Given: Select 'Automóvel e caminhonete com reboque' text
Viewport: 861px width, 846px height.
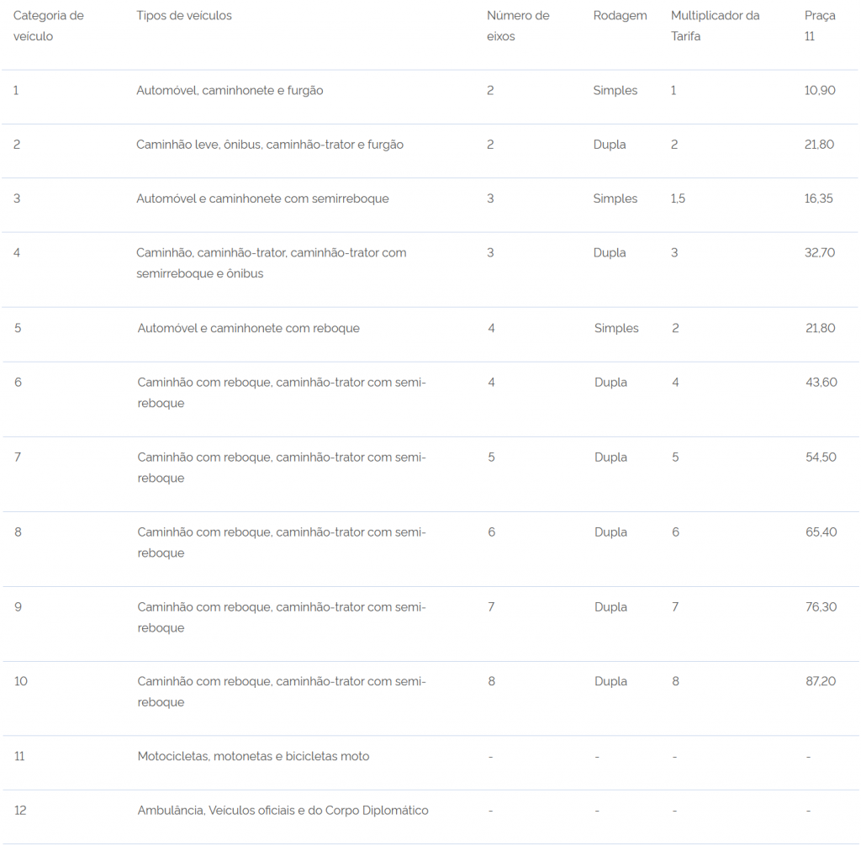Looking at the screenshot, I should tap(249, 328).
